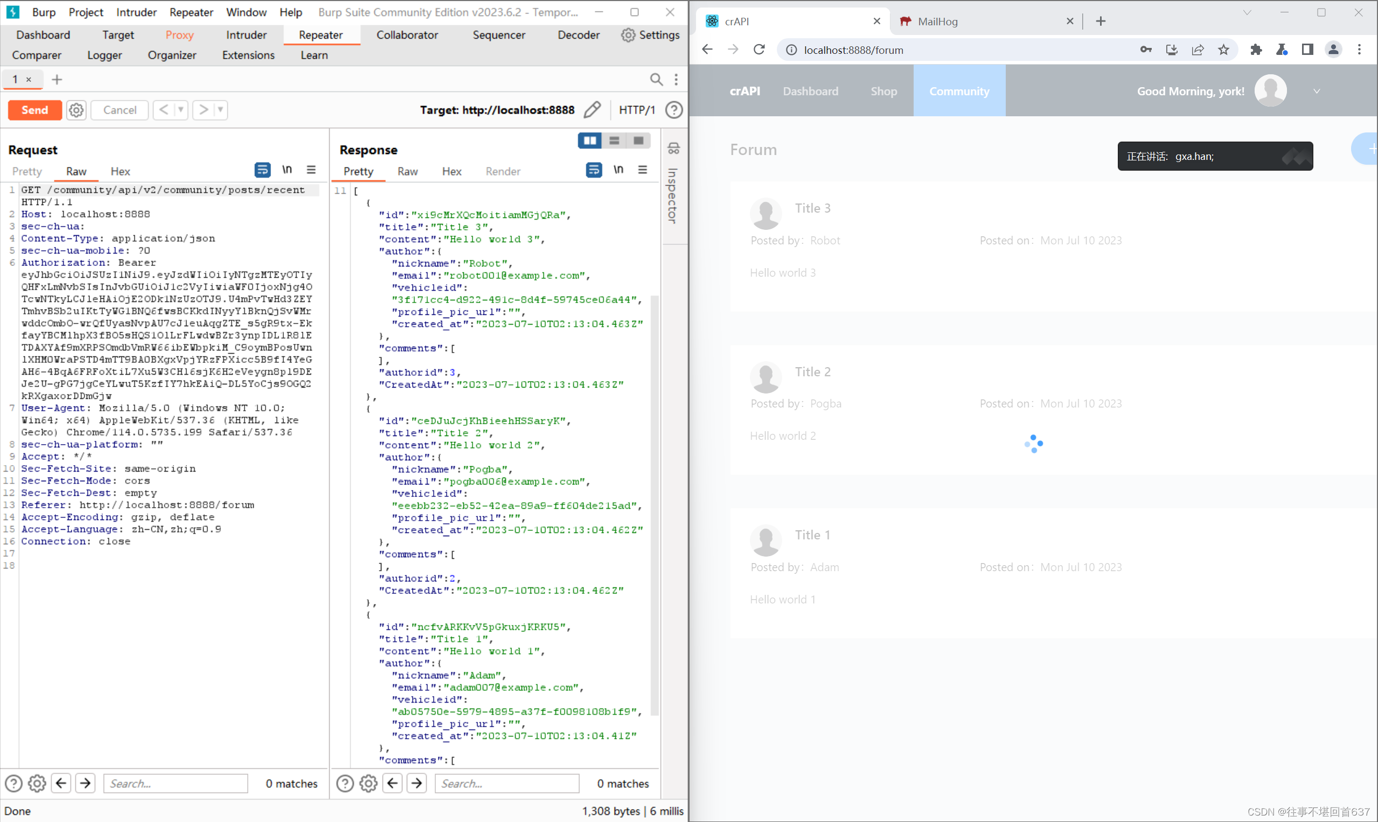This screenshot has height=822, width=1378.
Task: Open the Chrome extensions puzzle icon
Action: [x=1256, y=50]
